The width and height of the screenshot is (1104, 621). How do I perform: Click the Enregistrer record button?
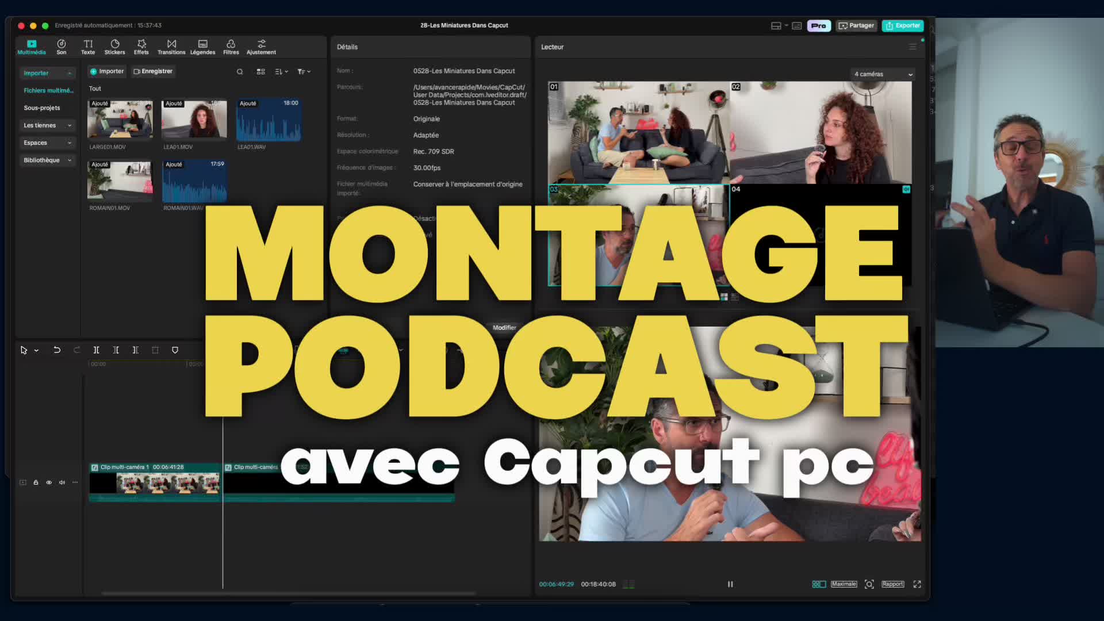click(153, 71)
